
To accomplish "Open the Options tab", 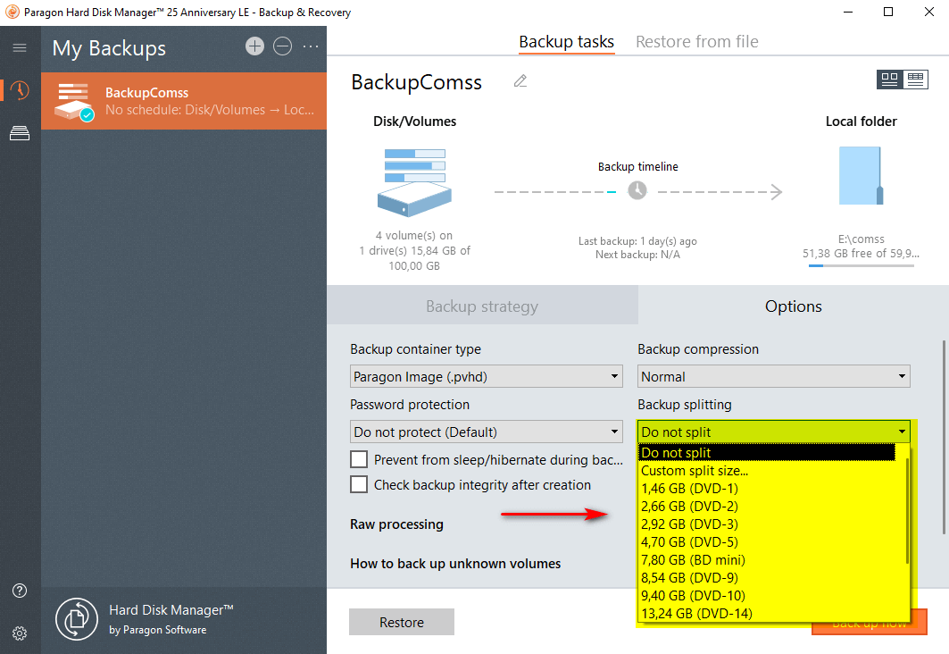I will pyautogui.click(x=794, y=306).
